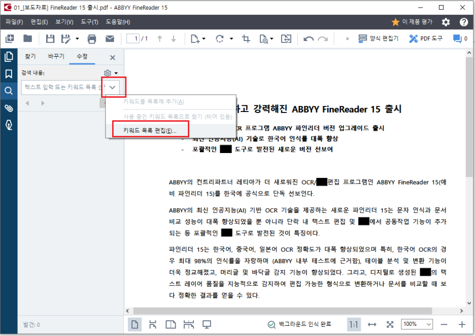Click the new task icon in toolbar
This screenshot has width=475, height=336.
(10, 39)
